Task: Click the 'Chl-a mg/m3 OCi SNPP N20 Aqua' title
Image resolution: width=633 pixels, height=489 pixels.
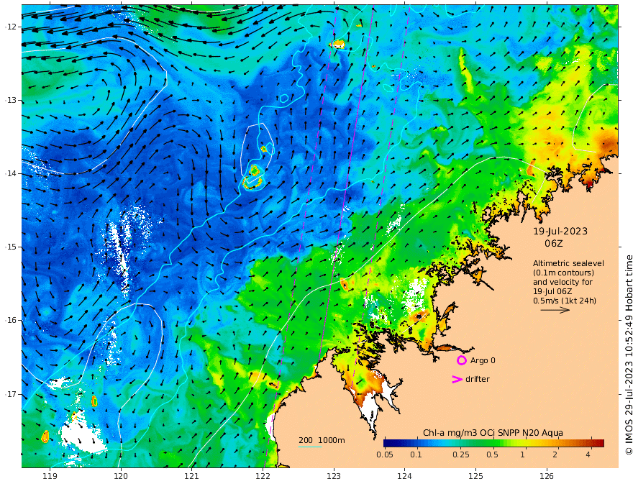Action: pos(493,433)
